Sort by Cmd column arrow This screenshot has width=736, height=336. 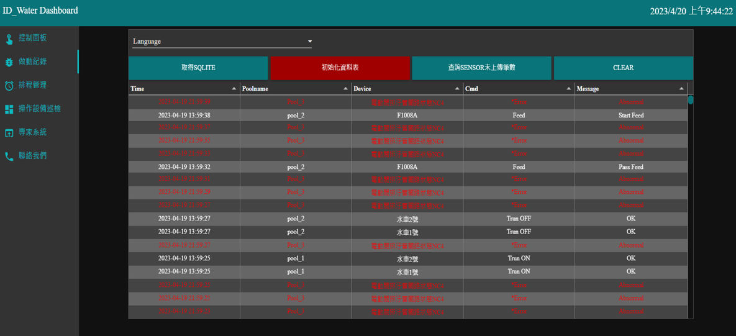(x=568, y=89)
